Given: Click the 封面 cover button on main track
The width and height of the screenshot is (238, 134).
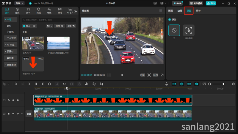Looking at the screenshot, I should 29,114.
